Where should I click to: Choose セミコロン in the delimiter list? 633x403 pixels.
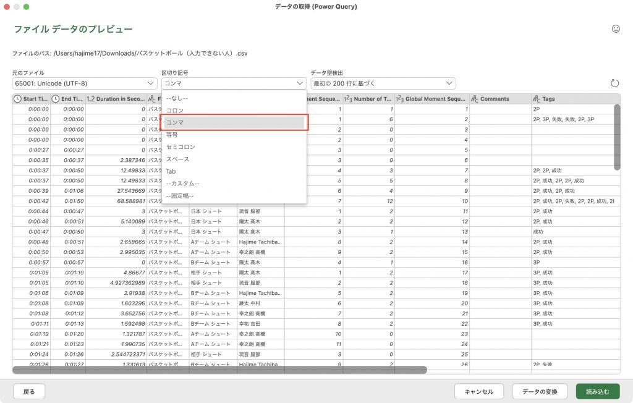181,146
